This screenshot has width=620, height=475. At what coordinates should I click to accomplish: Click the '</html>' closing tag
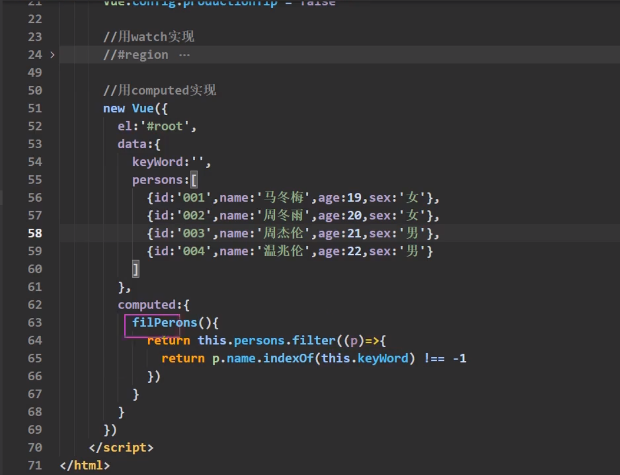[x=85, y=466]
